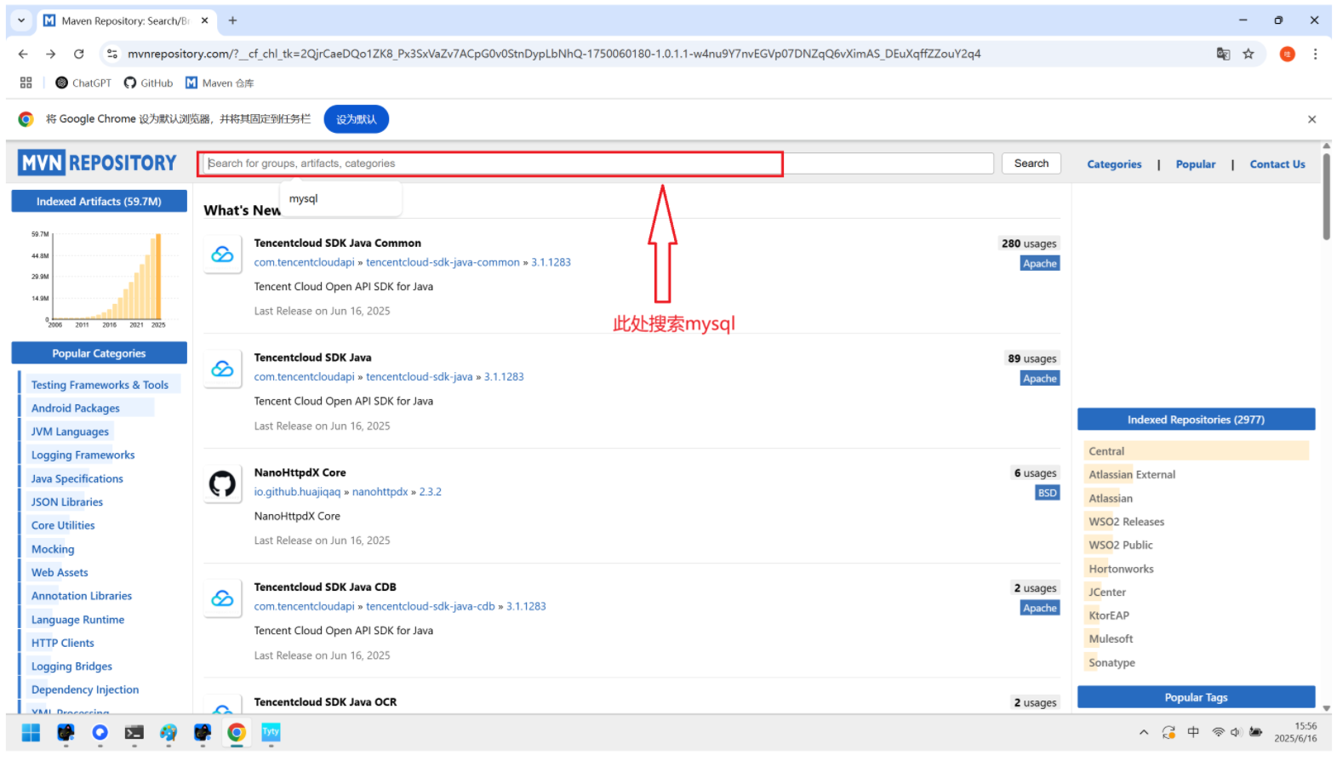Click 280 usages count
This screenshot has height=761, width=1337.
1028,243
